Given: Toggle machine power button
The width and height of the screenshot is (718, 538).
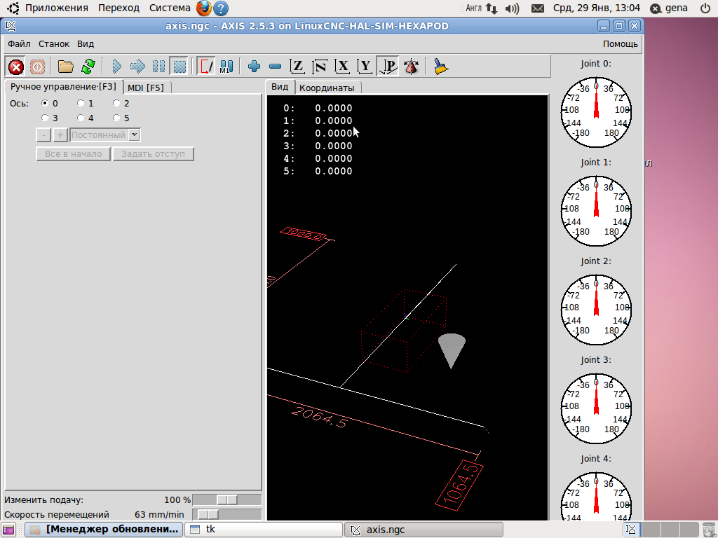Looking at the screenshot, I should pos(37,67).
